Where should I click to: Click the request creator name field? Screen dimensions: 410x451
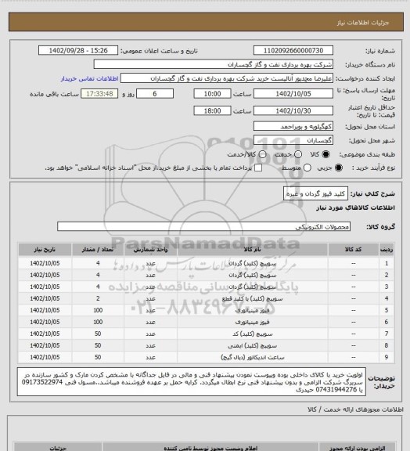[227, 78]
